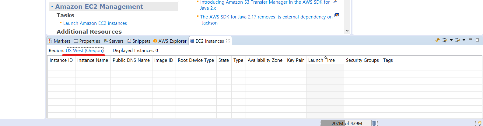483x126 pixels.
Task: Click the light bulb tip icon
Action: [x=480, y=123]
